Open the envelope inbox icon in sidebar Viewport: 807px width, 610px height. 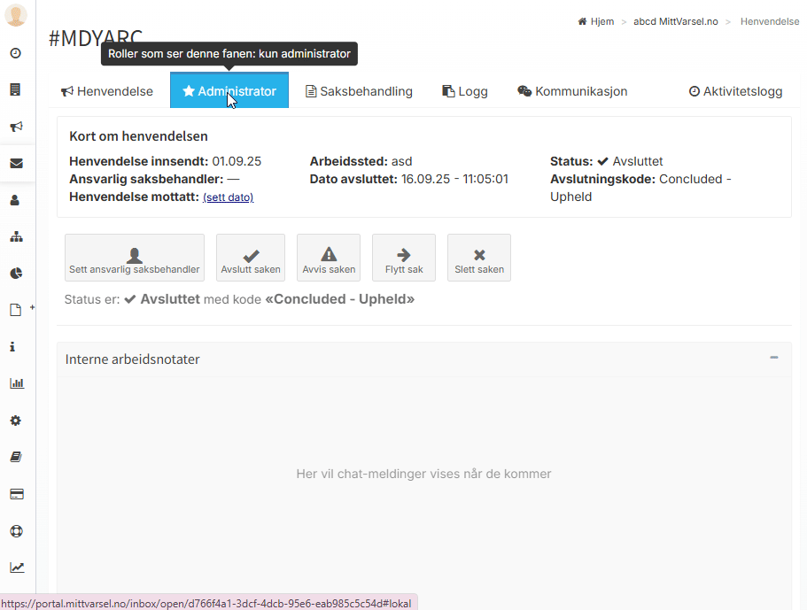[16, 164]
